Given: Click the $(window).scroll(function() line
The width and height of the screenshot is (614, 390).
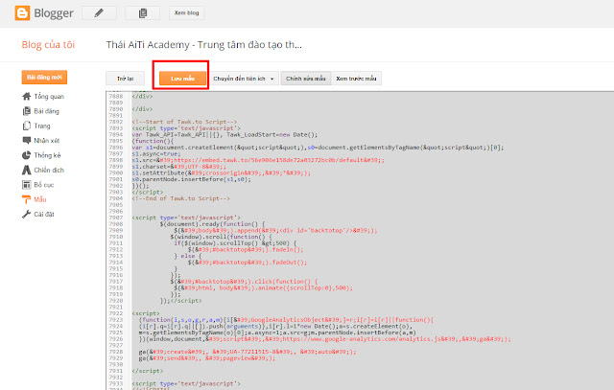Looking at the screenshot, I should tap(221, 237).
